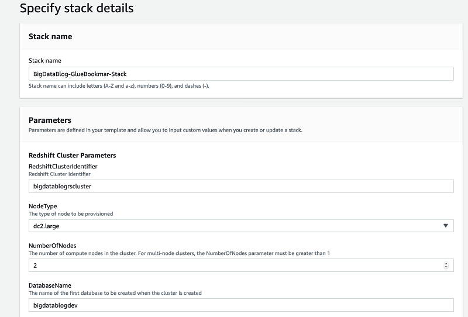Viewport: 468px width, 317px height.
Task: Increase NumberOfNodes with the stepper up arrow
Action: (x=446, y=263)
